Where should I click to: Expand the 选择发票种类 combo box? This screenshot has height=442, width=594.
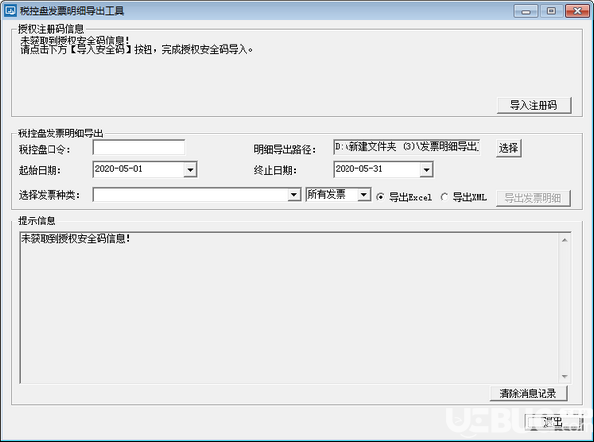[x=294, y=195]
